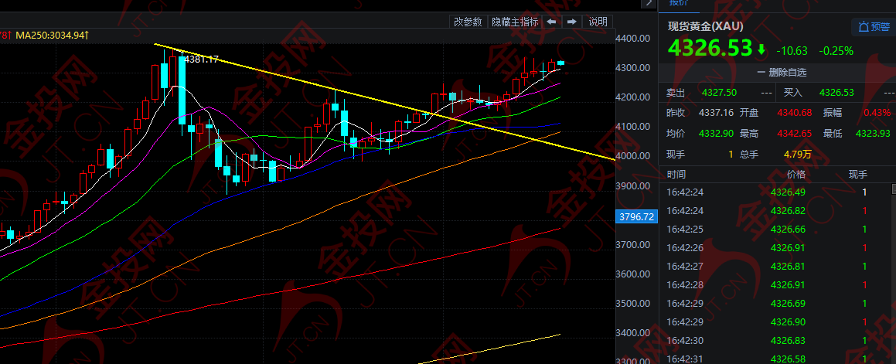This screenshot has height=364, width=896.
Task: Click the left arrow chart navigation button
Action: click(551, 22)
